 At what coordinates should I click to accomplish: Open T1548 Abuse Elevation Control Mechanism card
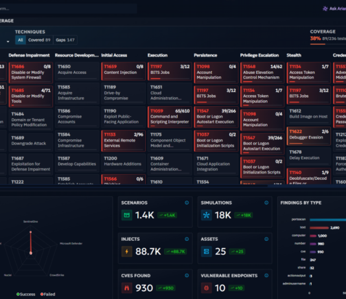(x=262, y=72)
